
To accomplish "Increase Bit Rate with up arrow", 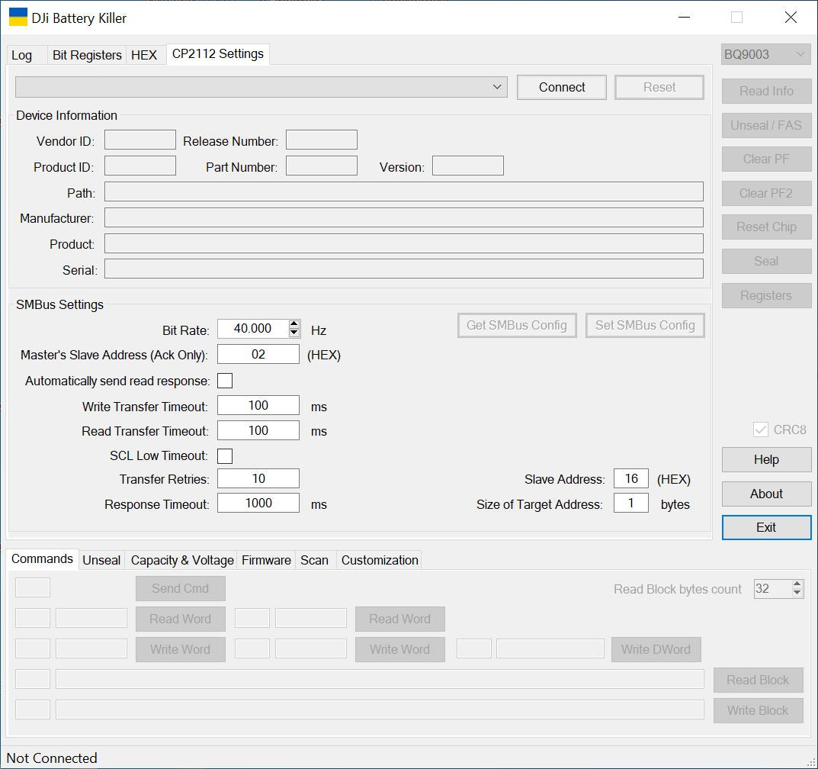I will point(294,324).
